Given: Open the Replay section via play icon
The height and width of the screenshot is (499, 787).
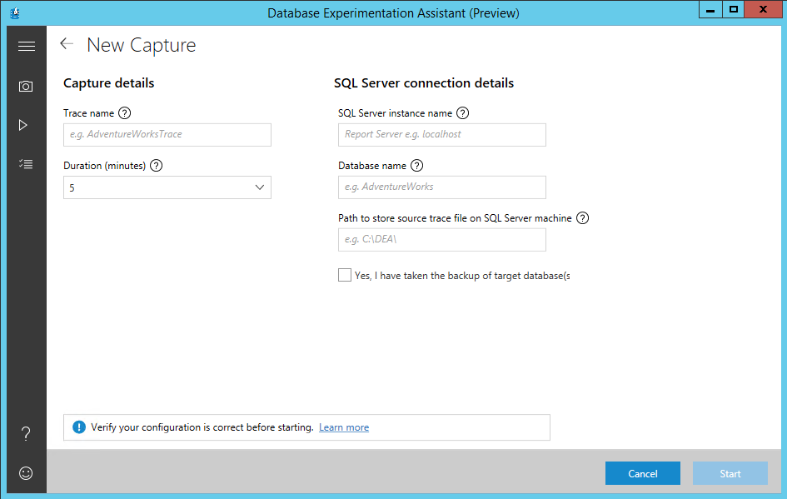Looking at the screenshot, I should 23,125.
